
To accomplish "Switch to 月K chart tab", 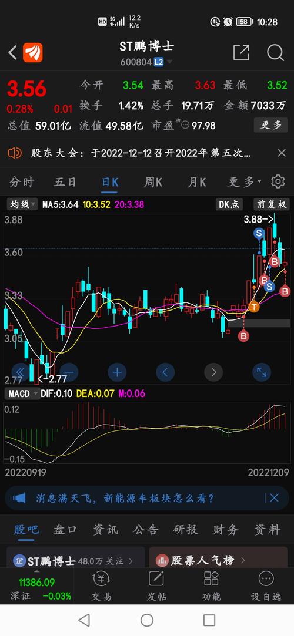I will tap(196, 181).
